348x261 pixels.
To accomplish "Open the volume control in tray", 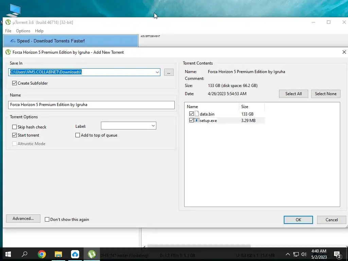I will click(304, 254).
